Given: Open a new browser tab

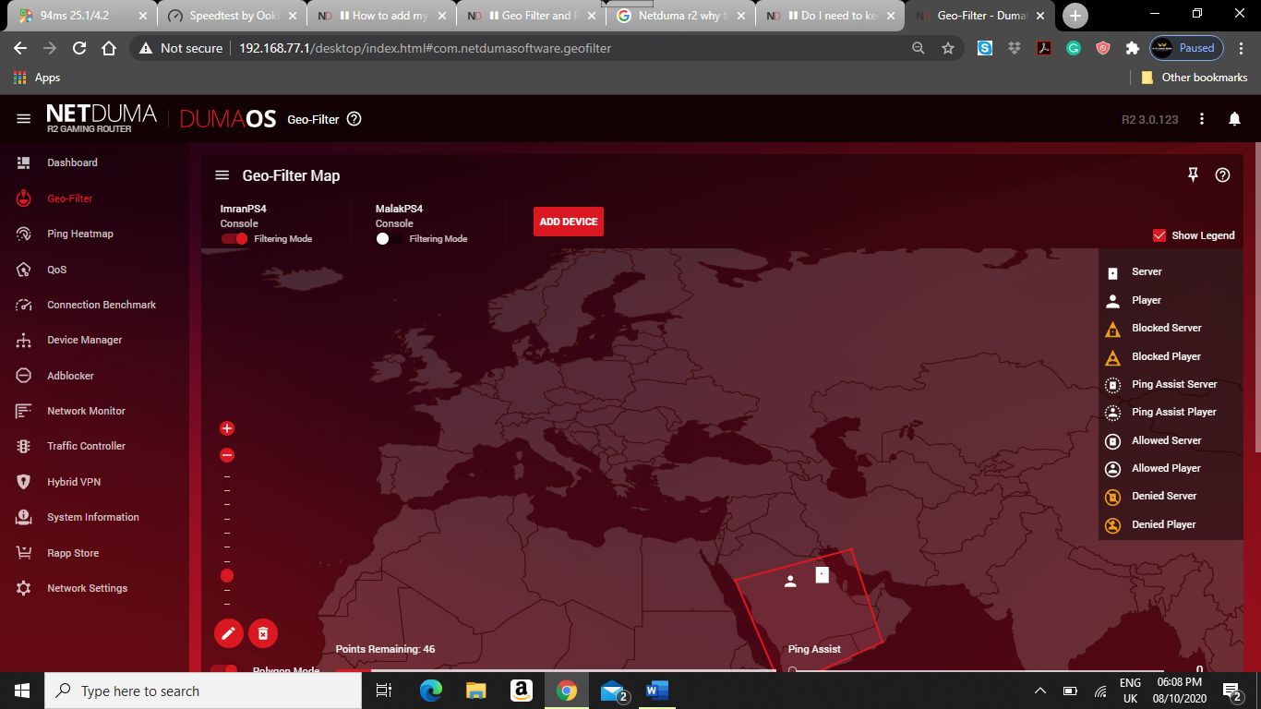Looking at the screenshot, I should [x=1075, y=16].
